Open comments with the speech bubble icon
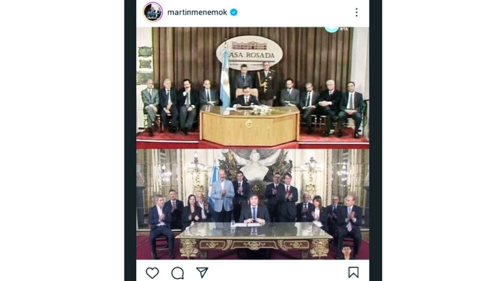 click(177, 273)
